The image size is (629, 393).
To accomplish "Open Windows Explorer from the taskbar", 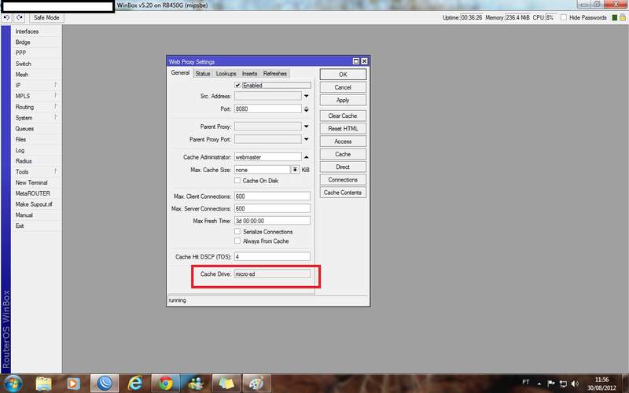I will pyautogui.click(x=43, y=384).
